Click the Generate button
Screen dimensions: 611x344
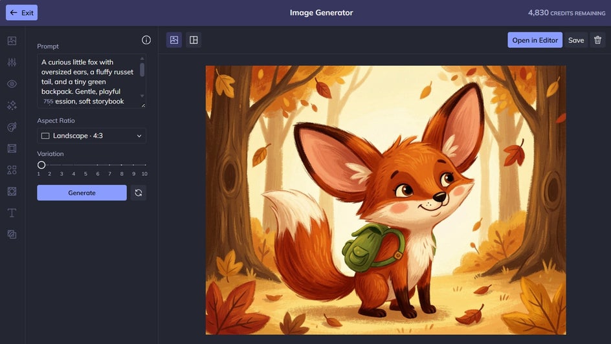(x=82, y=193)
